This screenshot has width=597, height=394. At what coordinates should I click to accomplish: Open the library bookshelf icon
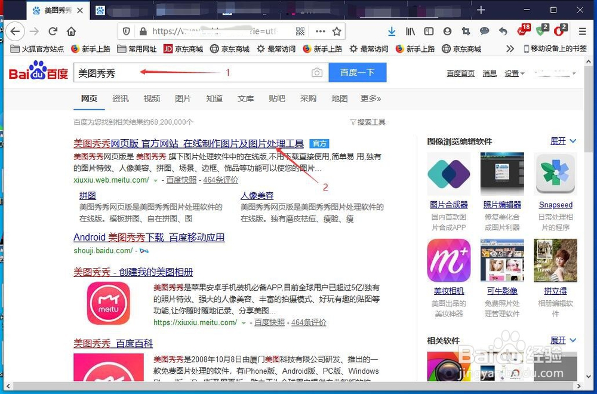[411, 31]
